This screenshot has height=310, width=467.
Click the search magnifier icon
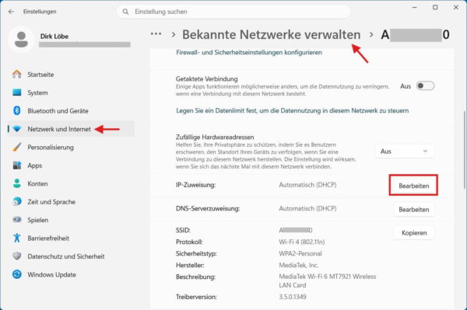[x=125, y=12]
